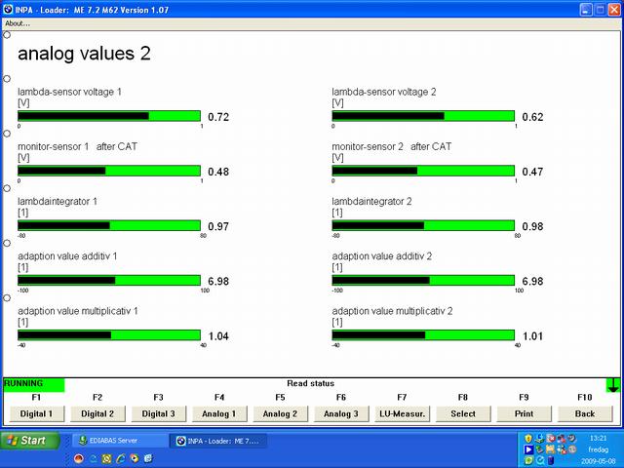Switch to the Analog 1 page
624x468 pixels.
point(219,413)
